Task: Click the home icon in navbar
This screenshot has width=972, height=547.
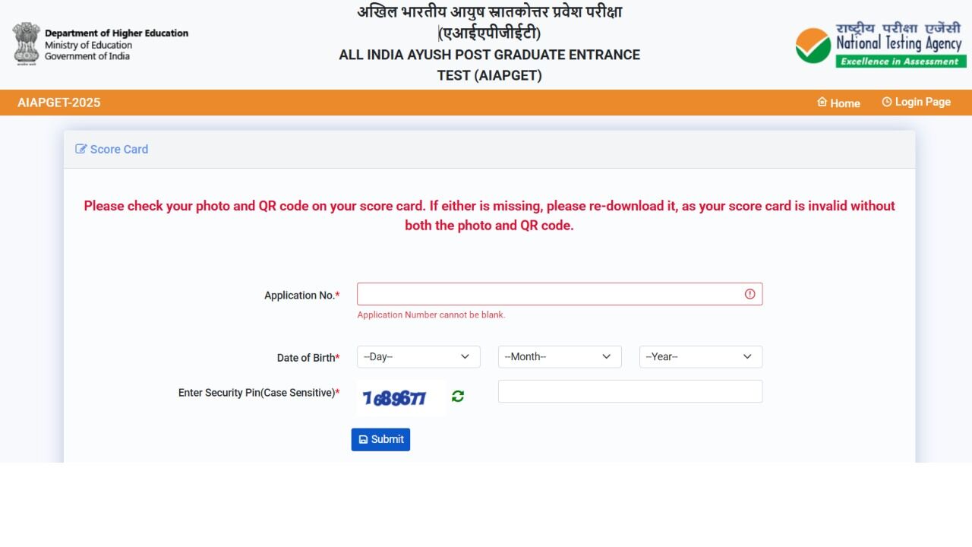Action: (x=822, y=102)
